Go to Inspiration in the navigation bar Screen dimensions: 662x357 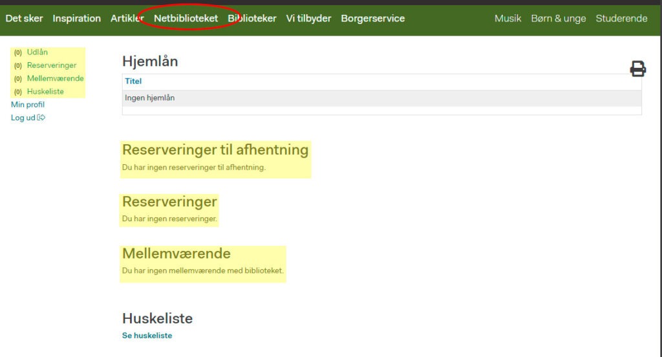click(x=76, y=18)
